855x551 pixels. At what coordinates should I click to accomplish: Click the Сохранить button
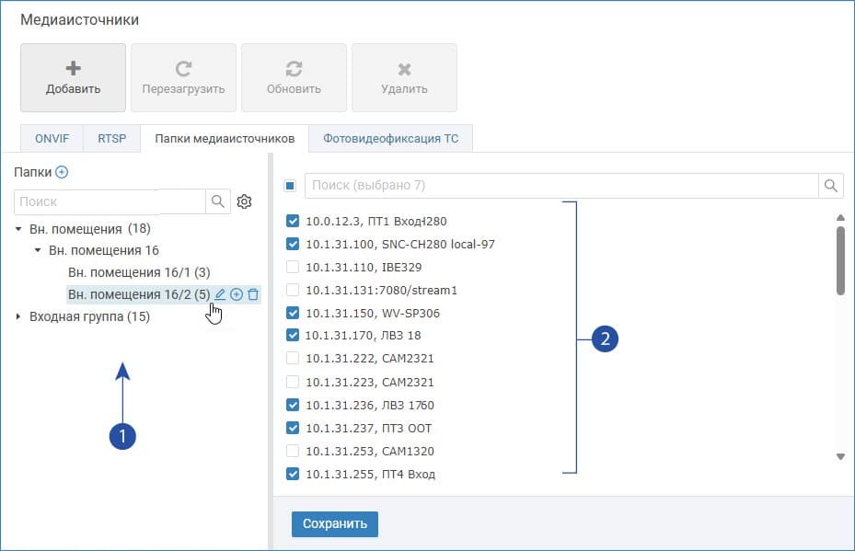tap(335, 523)
